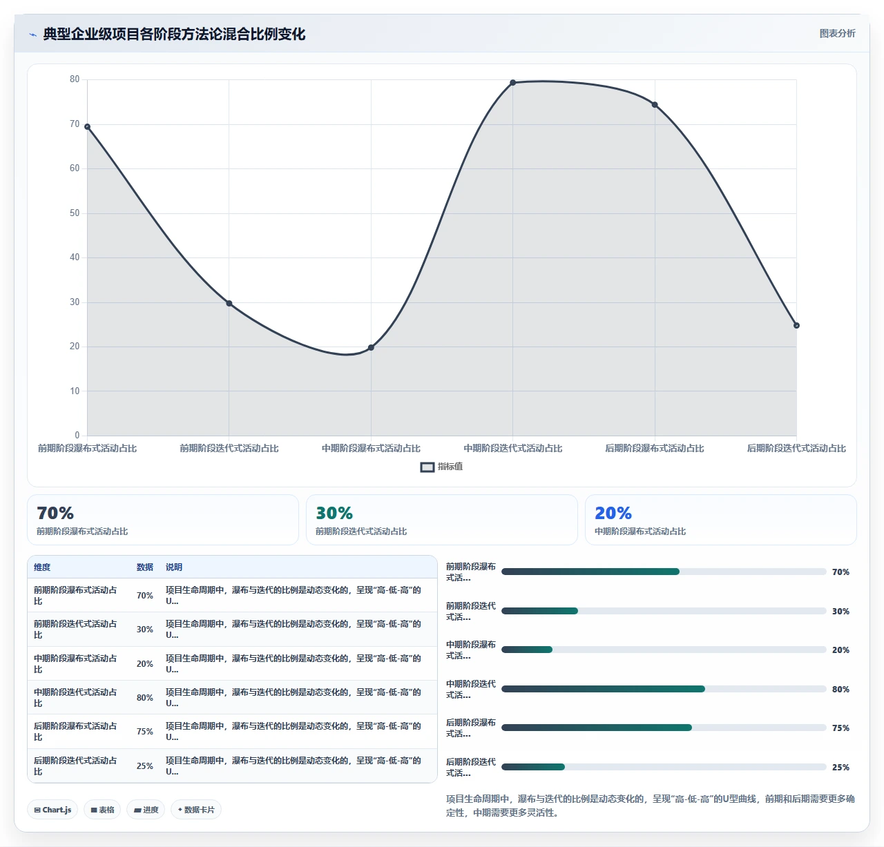This screenshot has height=847, width=884.
Task: Toggle the 指标值 legend color box
Action: (x=427, y=467)
